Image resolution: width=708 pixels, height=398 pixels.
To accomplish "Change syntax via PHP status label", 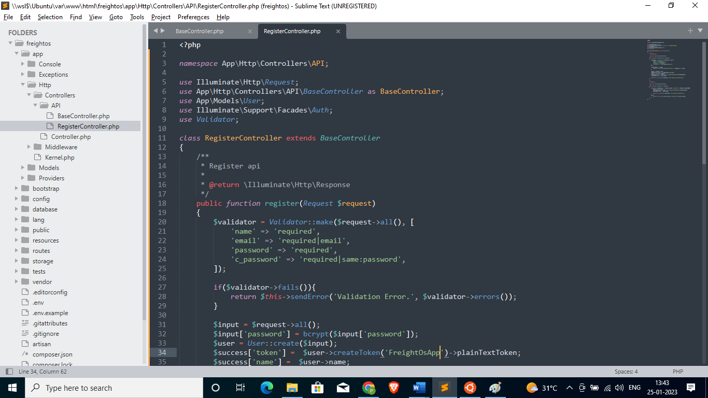I will pyautogui.click(x=677, y=372).
